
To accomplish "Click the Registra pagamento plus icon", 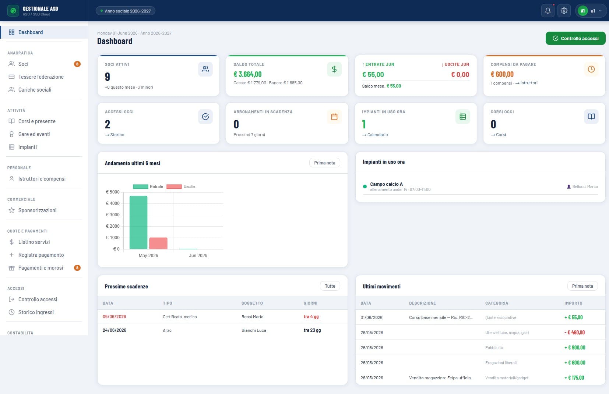I will click(x=11, y=255).
